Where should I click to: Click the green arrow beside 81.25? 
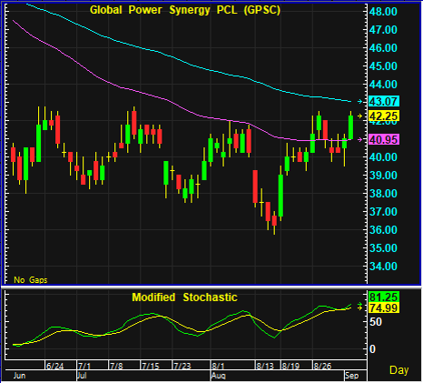coord(359,304)
